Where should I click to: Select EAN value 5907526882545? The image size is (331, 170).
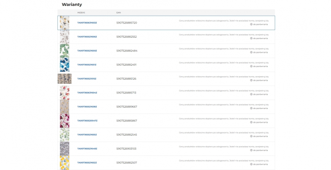click(127, 135)
